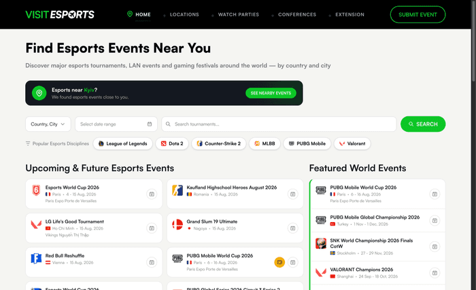Image resolution: width=476 pixels, height=290 pixels.
Task: Open PUBG Mobile World Cup 2026 in the upcoming list
Action: click(x=220, y=256)
